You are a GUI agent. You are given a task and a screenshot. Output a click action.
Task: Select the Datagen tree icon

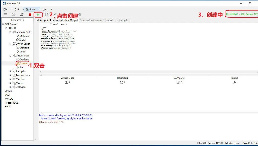(x=14, y=87)
